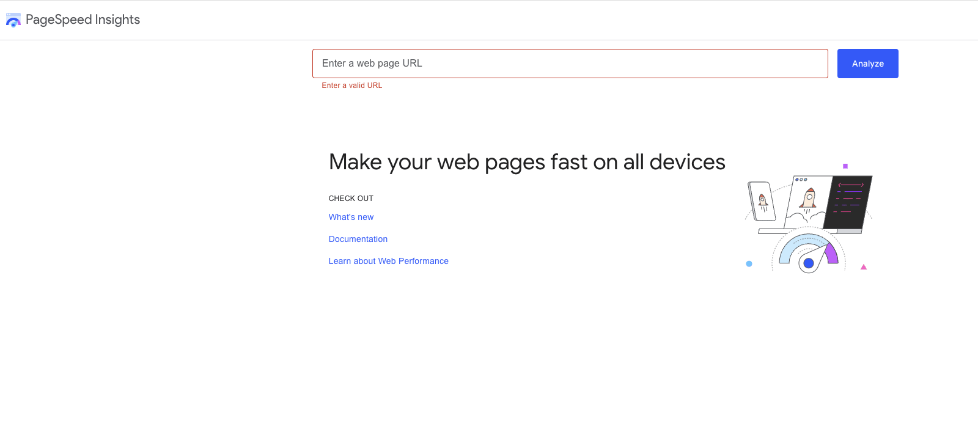Click the PageSpeed Insights logo icon
This screenshot has width=978, height=432.
(13, 20)
